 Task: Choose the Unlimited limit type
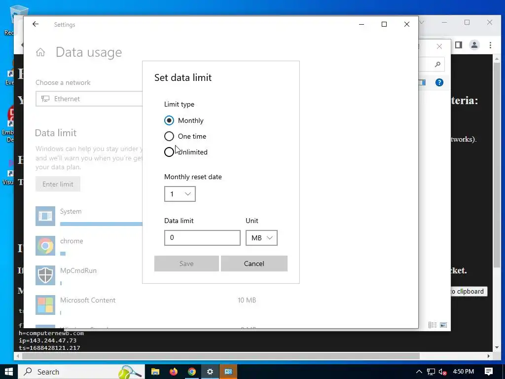coord(186,152)
